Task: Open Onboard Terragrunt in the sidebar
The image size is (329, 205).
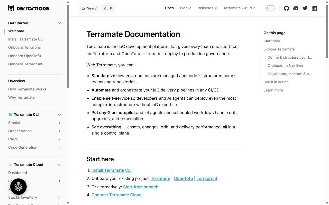Action: coord(25,64)
